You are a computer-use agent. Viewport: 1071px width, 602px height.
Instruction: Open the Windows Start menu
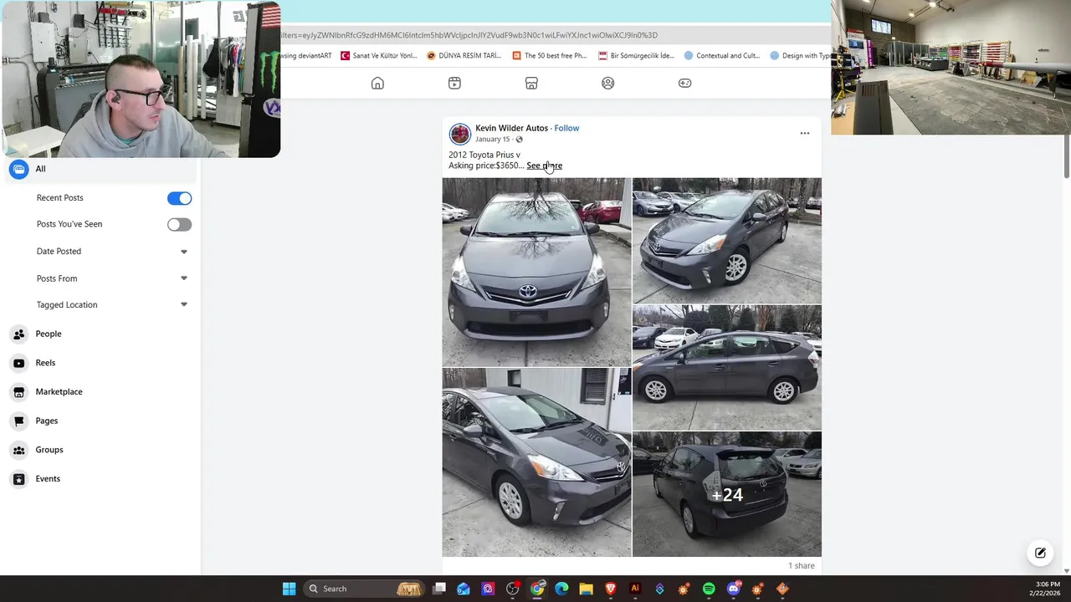[289, 589]
